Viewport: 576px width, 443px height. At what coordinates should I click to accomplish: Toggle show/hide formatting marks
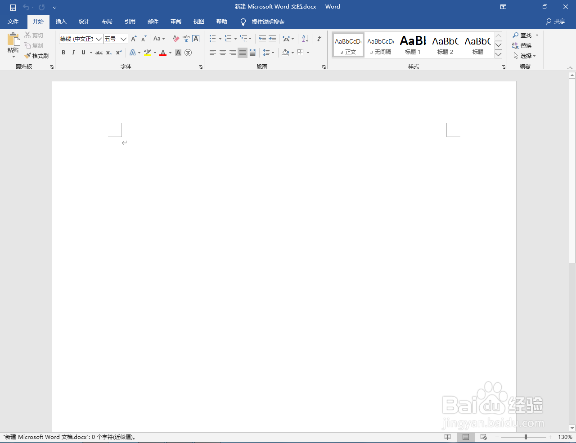(x=319, y=39)
